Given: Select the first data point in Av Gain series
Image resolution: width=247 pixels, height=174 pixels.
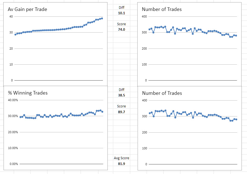Looking at the screenshot, I should point(15,35).
